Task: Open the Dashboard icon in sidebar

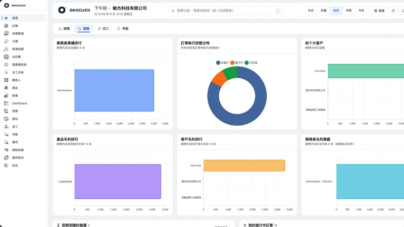Action: [6, 103]
